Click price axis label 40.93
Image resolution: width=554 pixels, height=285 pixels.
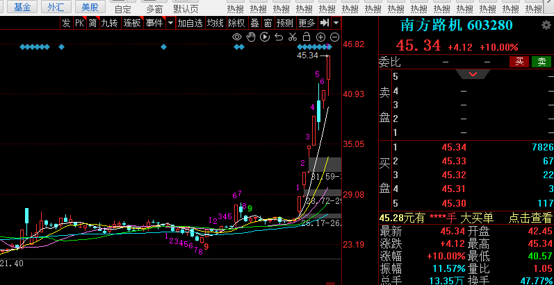click(354, 94)
